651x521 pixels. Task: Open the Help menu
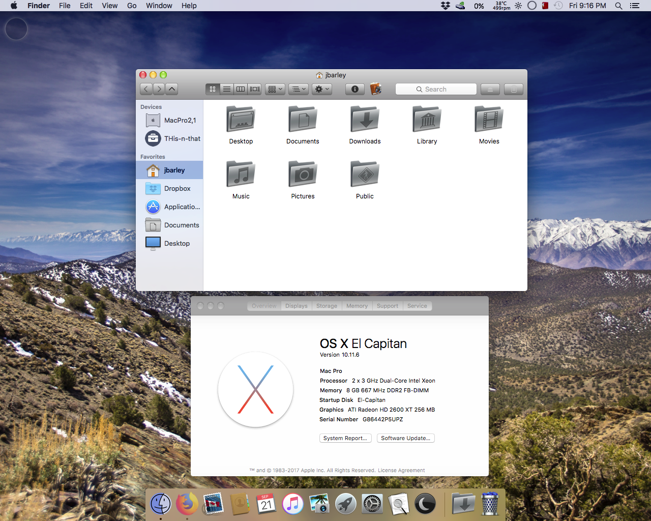coord(189,6)
